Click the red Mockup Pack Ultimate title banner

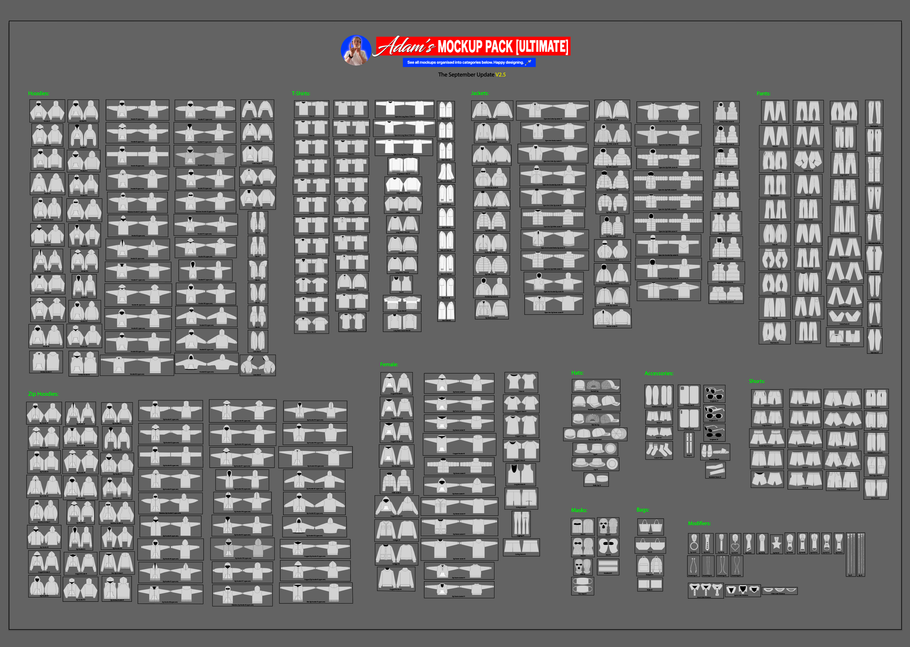coord(473,46)
